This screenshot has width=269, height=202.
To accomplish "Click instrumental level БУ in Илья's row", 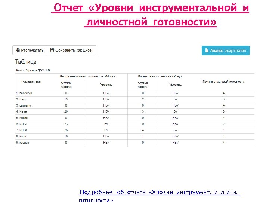I will pyautogui.click(x=106, y=124).
